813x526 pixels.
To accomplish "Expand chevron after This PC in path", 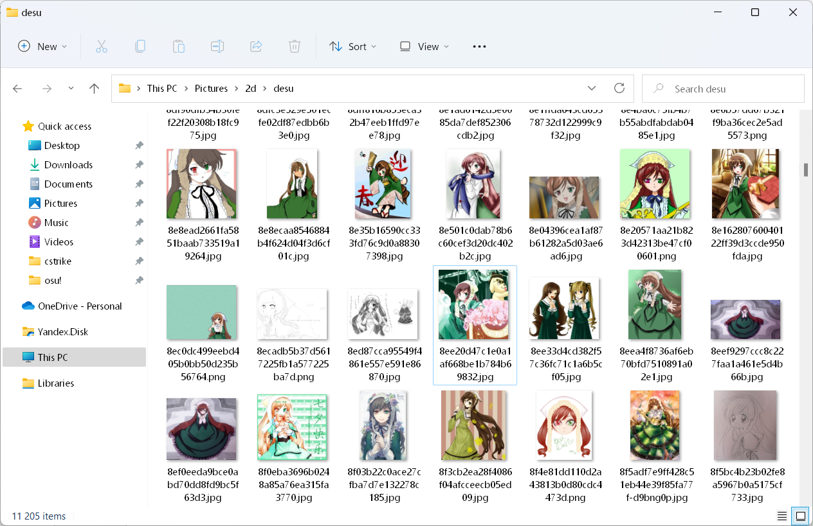I will 187,89.
